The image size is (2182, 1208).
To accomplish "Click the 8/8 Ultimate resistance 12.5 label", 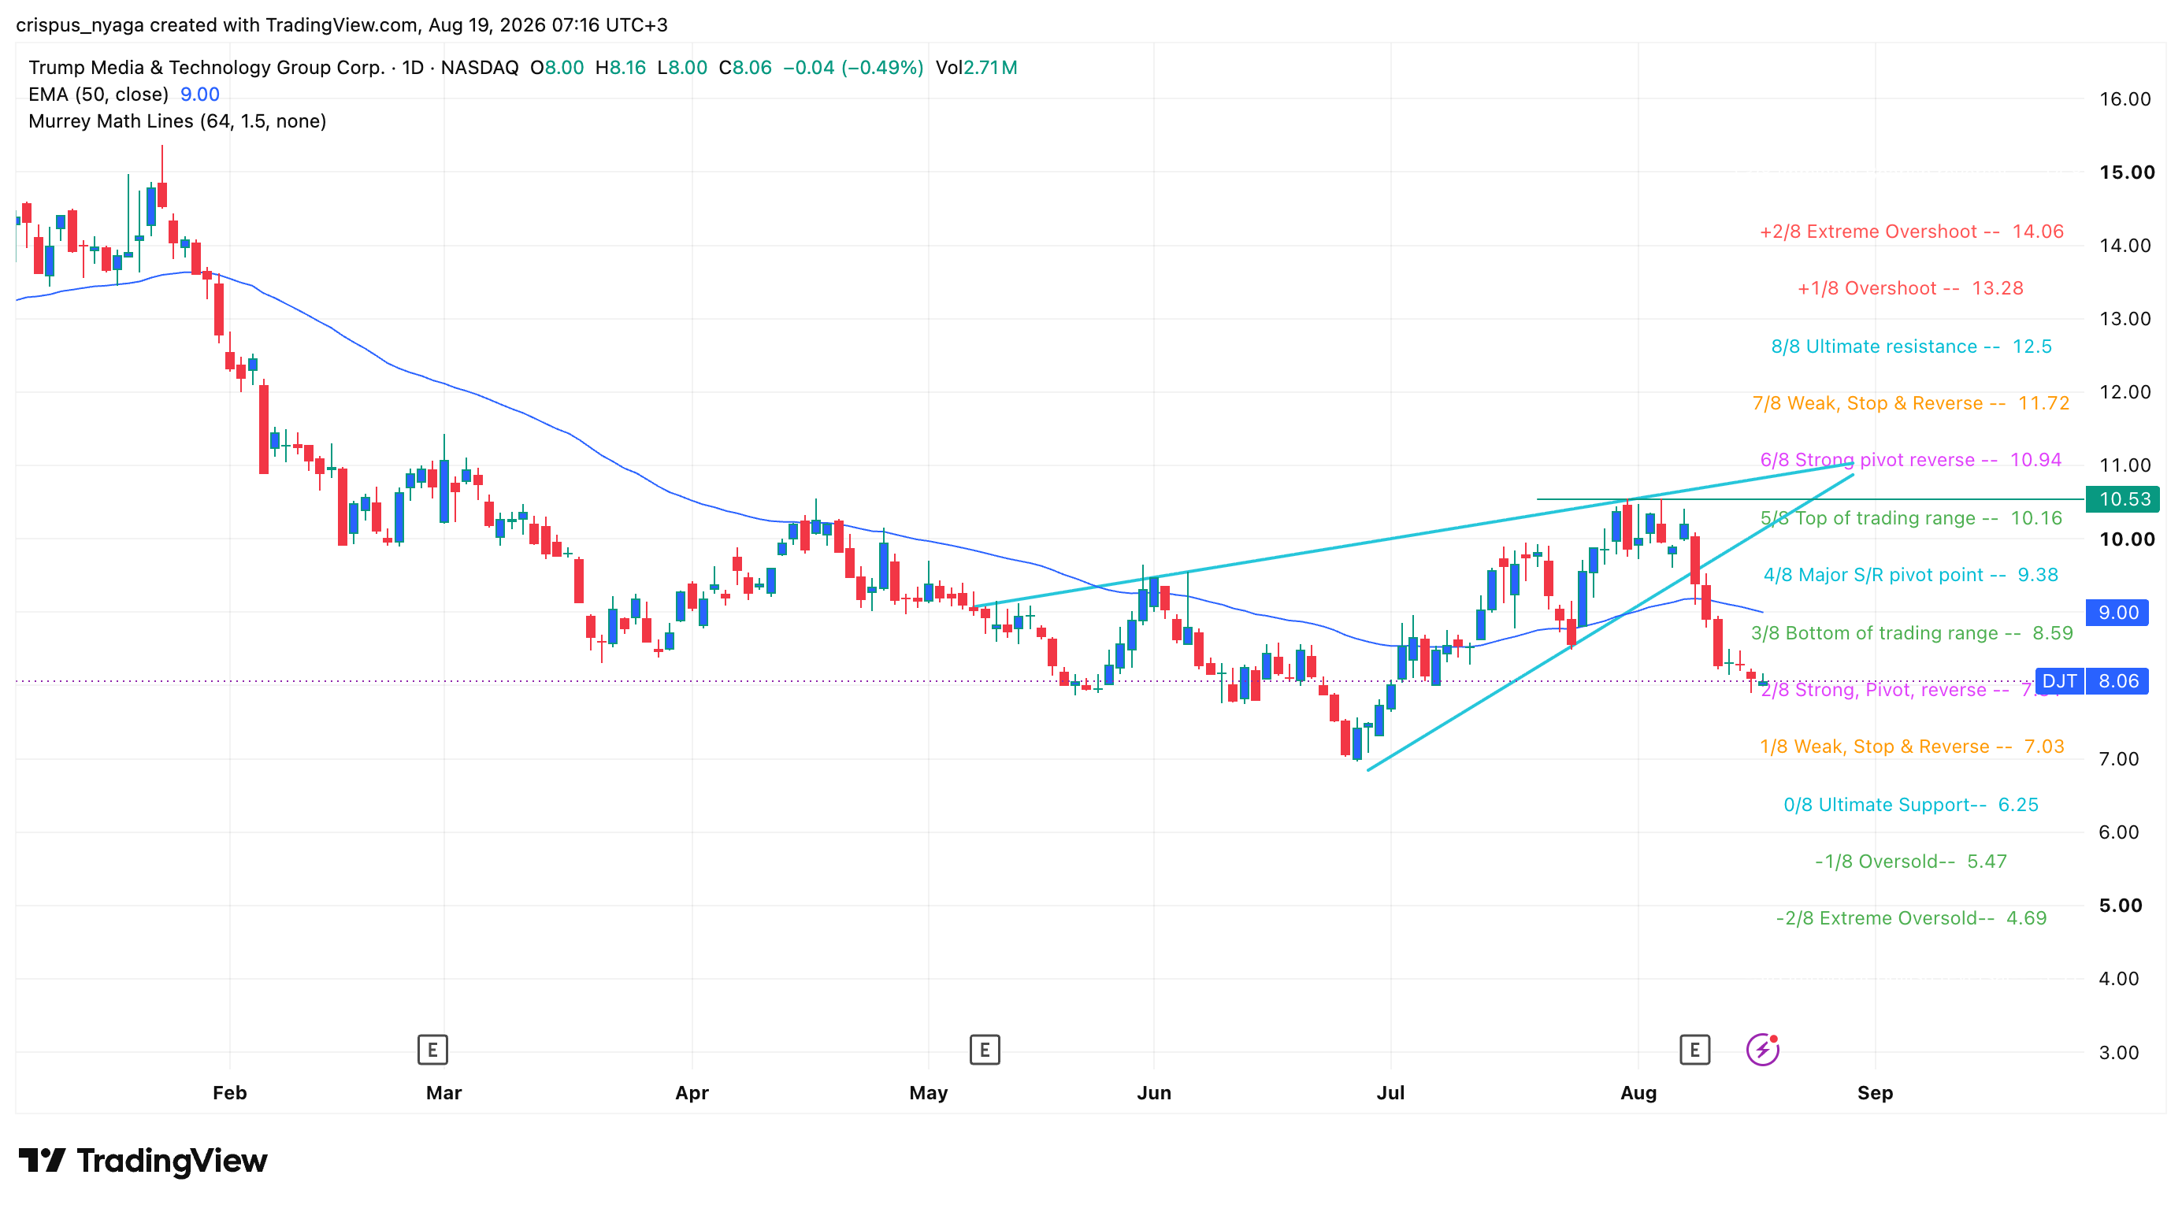I will point(1911,347).
